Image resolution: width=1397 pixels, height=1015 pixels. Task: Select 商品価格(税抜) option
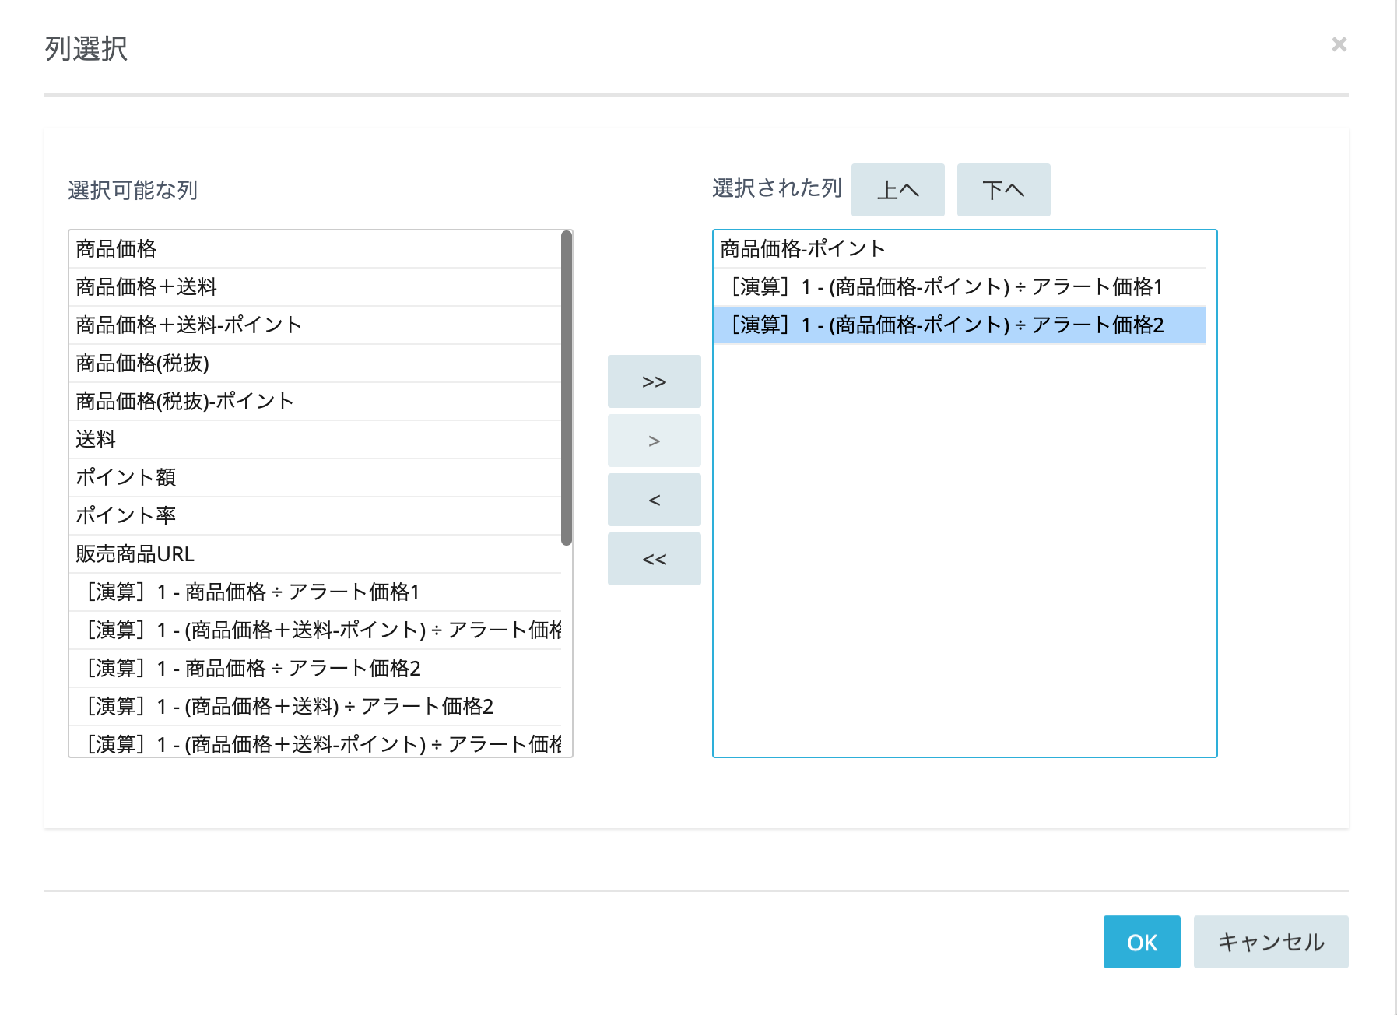click(142, 364)
